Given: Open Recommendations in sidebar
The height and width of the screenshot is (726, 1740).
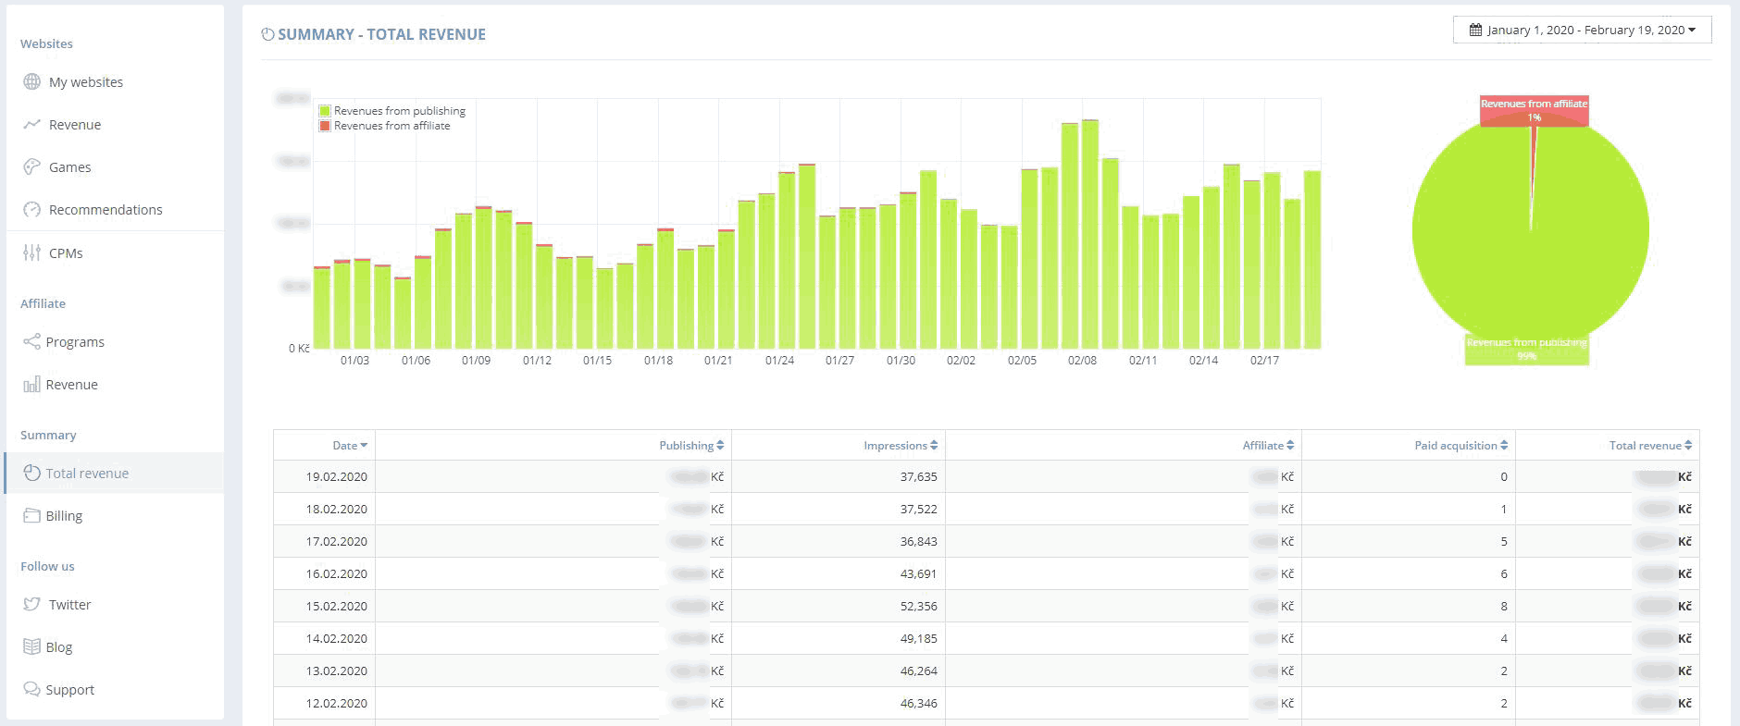Looking at the screenshot, I should [x=106, y=209].
